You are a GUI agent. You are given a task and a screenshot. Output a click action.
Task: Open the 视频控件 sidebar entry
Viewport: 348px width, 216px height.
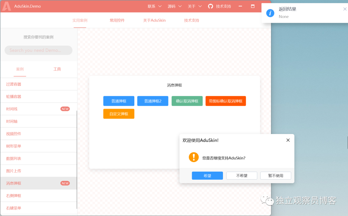click(39, 134)
